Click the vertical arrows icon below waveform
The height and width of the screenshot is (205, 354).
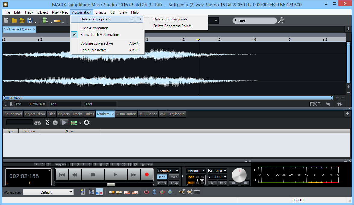340,104
